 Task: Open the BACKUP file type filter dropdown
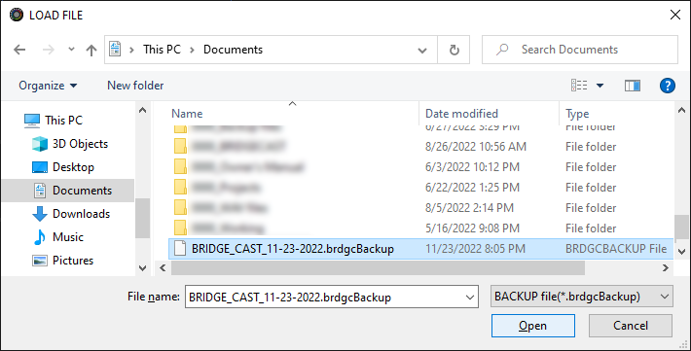tap(582, 297)
